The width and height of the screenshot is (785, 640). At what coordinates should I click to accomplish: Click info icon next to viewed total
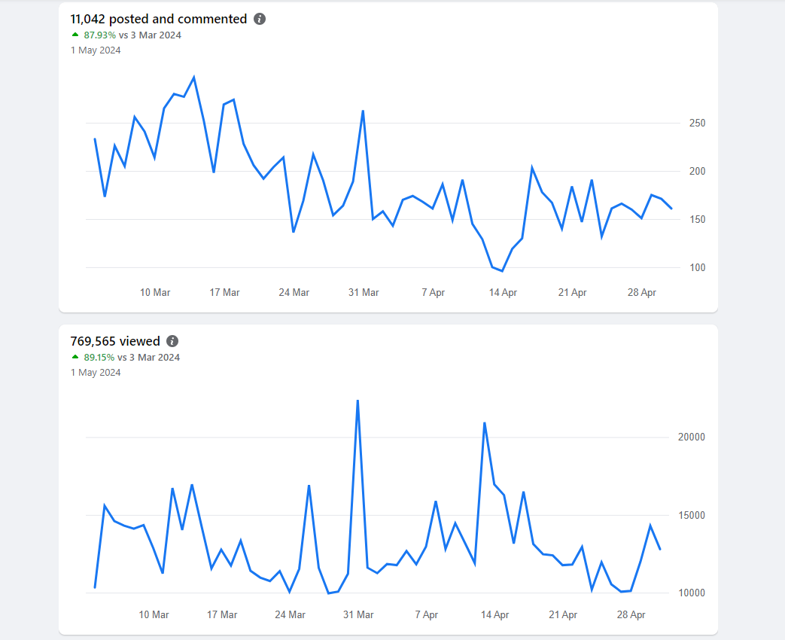[x=172, y=341]
